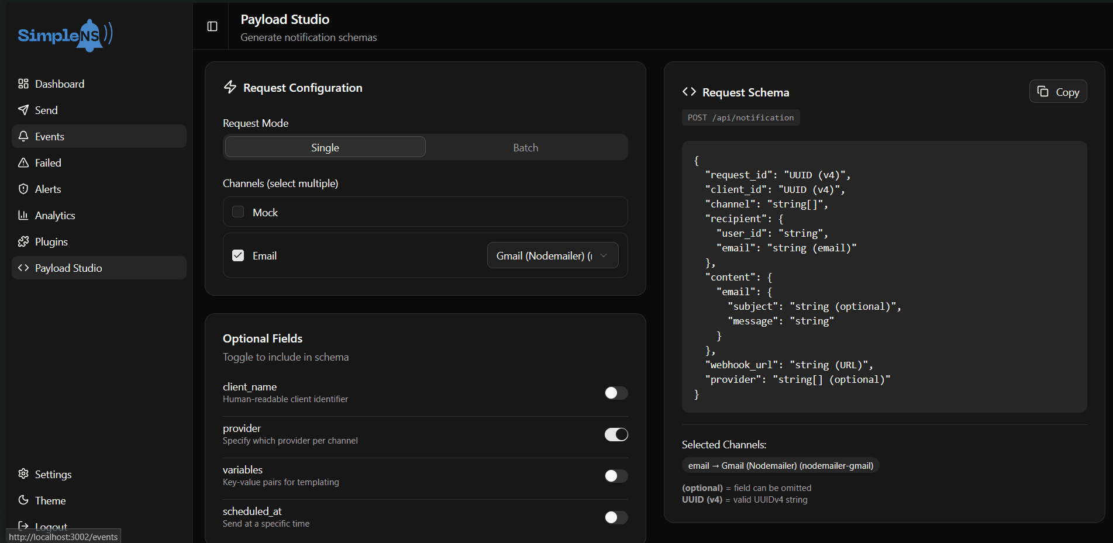The width and height of the screenshot is (1113, 543).
Task: Copy the request schema
Action: pyautogui.click(x=1057, y=92)
